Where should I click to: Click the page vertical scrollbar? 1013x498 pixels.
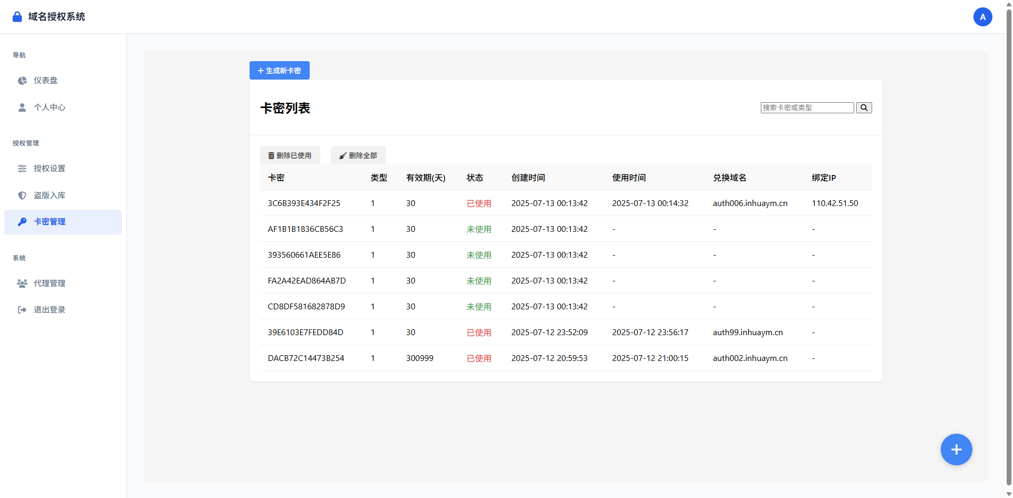coord(1009,248)
